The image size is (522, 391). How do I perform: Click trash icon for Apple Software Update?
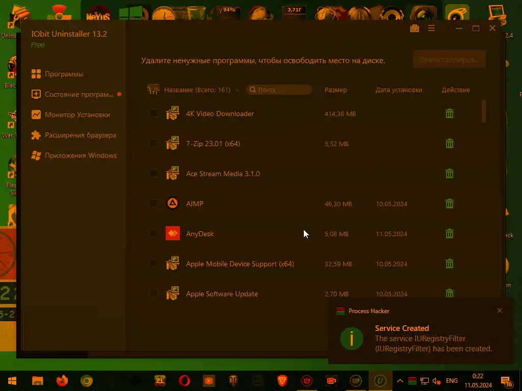coord(450,293)
